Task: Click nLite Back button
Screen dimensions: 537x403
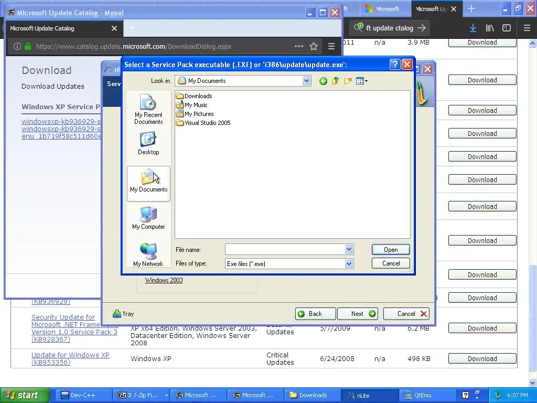Action: point(315,314)
